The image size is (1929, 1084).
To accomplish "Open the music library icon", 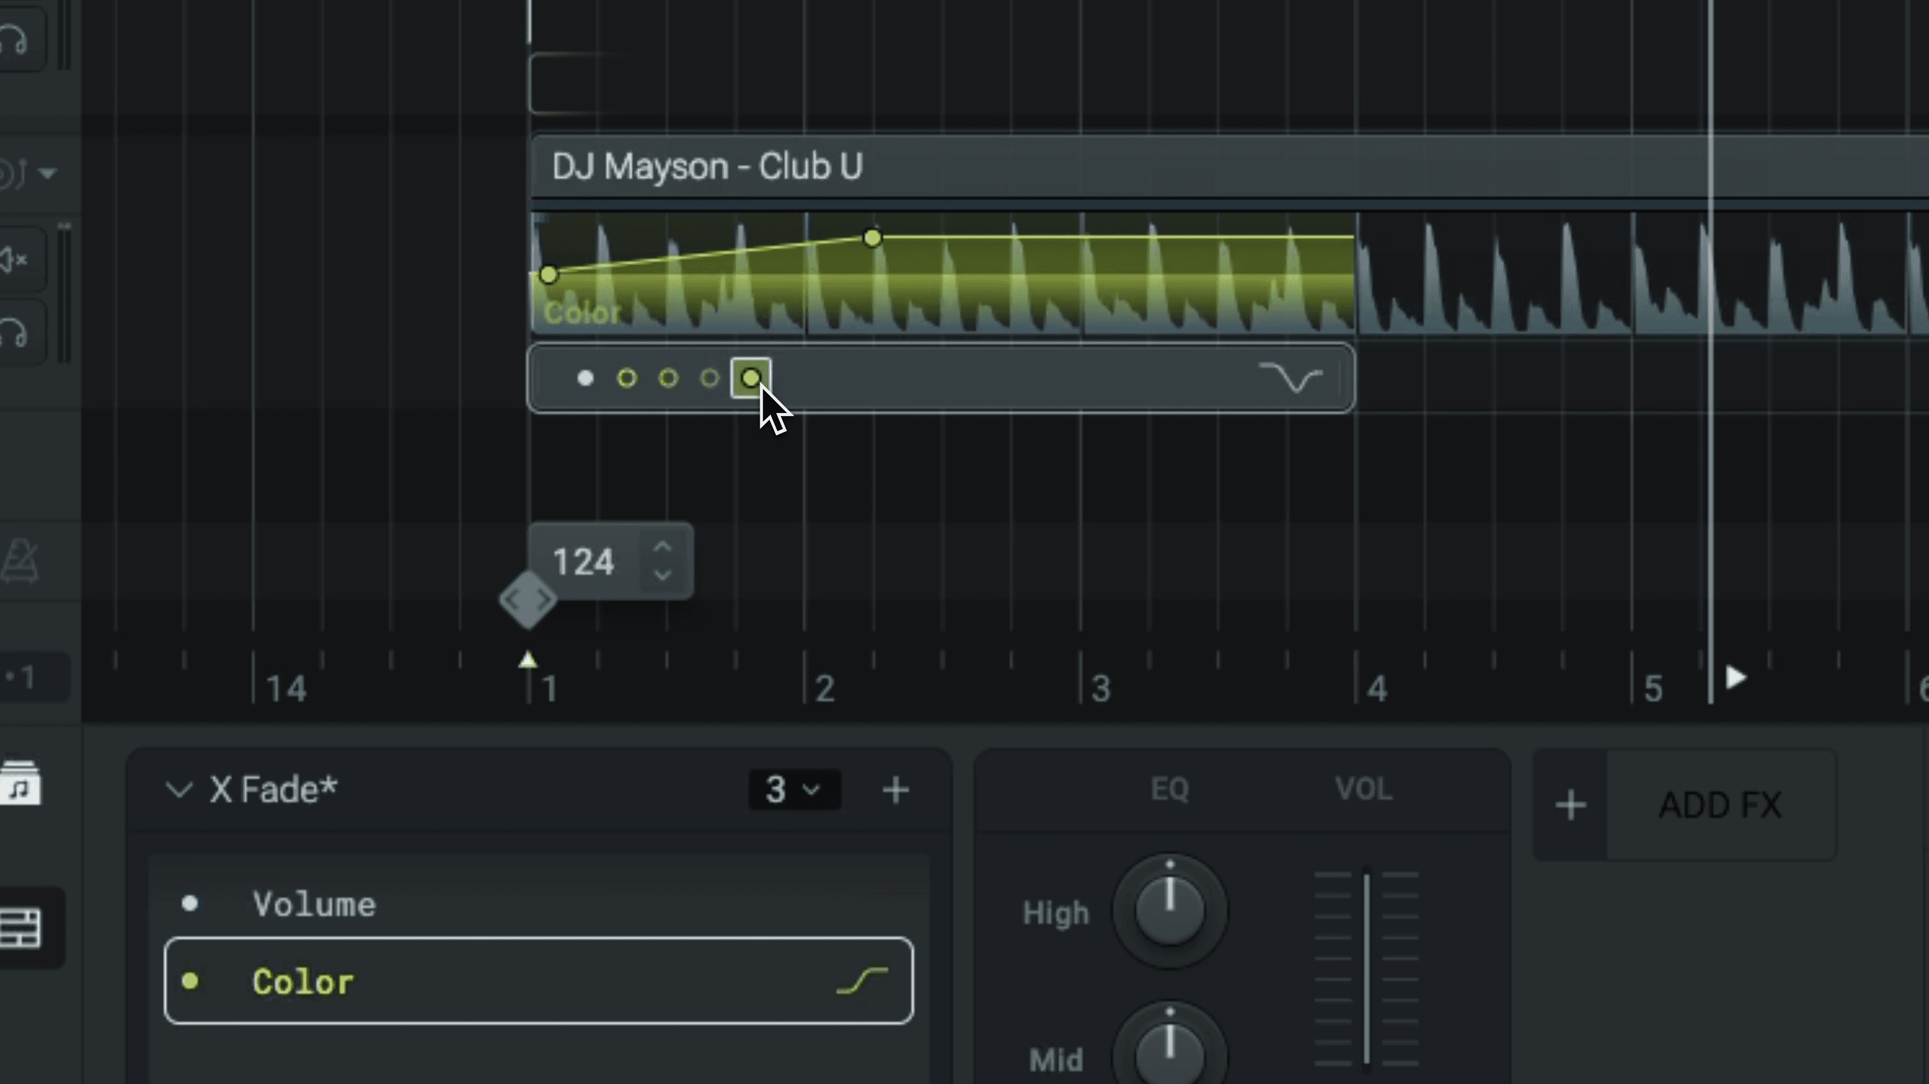I will 20,783.
